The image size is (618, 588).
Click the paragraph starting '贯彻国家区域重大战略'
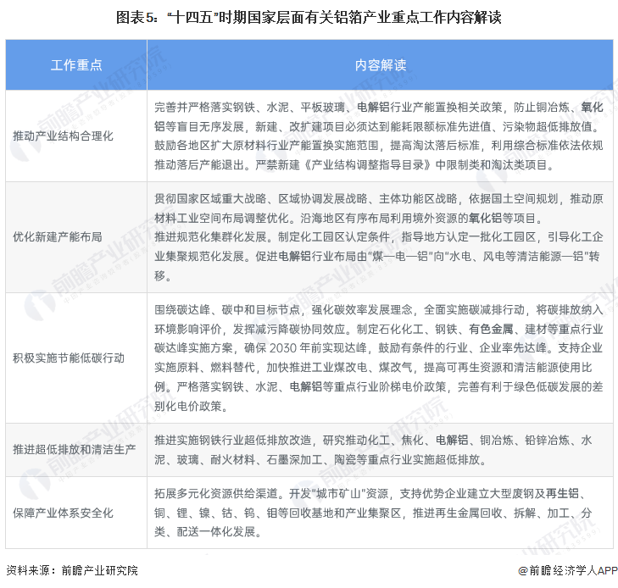(379, 237)
